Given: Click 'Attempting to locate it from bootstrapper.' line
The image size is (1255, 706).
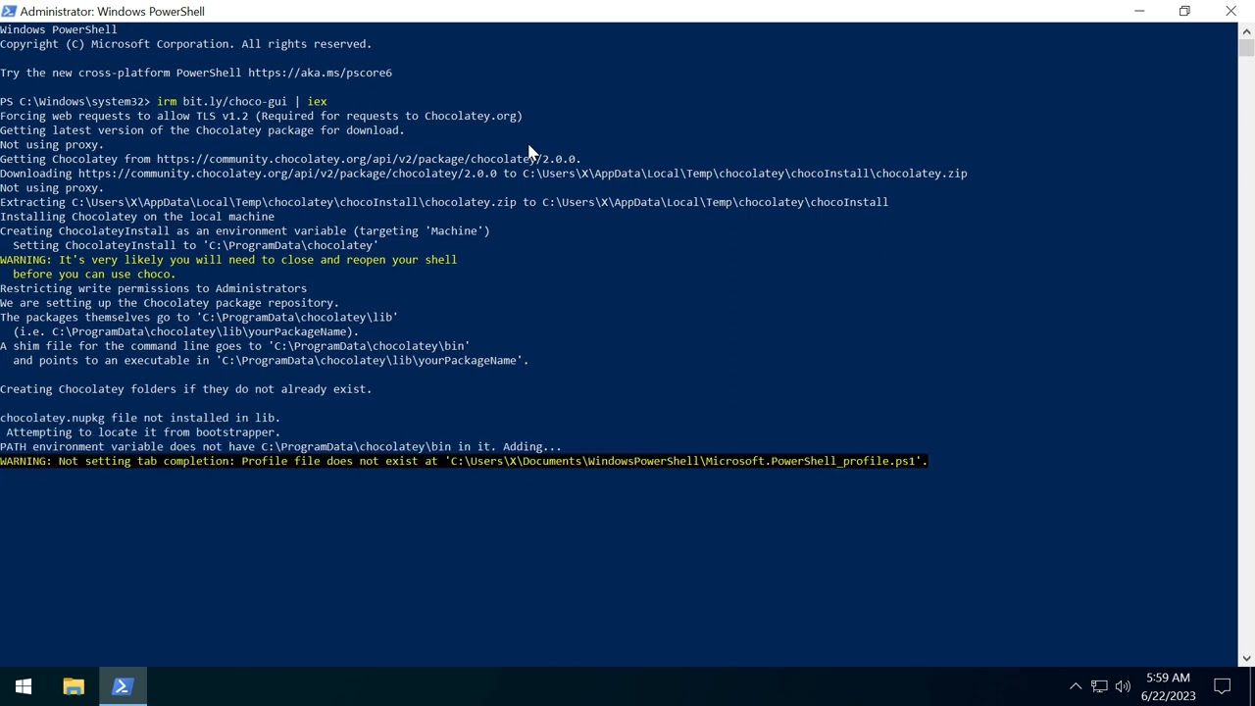Looking at the screenshot, I should click(x=143, y=432).
